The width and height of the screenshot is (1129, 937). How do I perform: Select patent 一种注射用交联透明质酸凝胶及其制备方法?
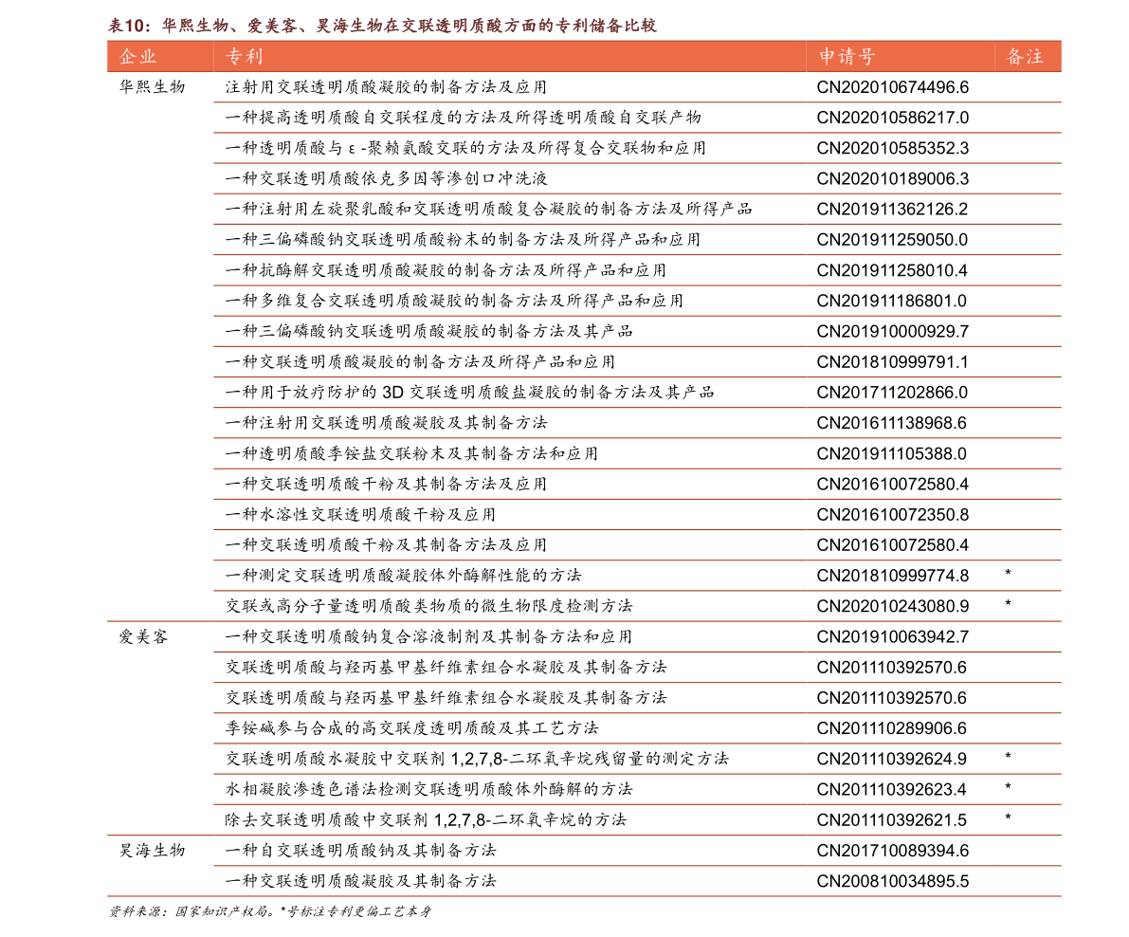click(x=386, y=423)
